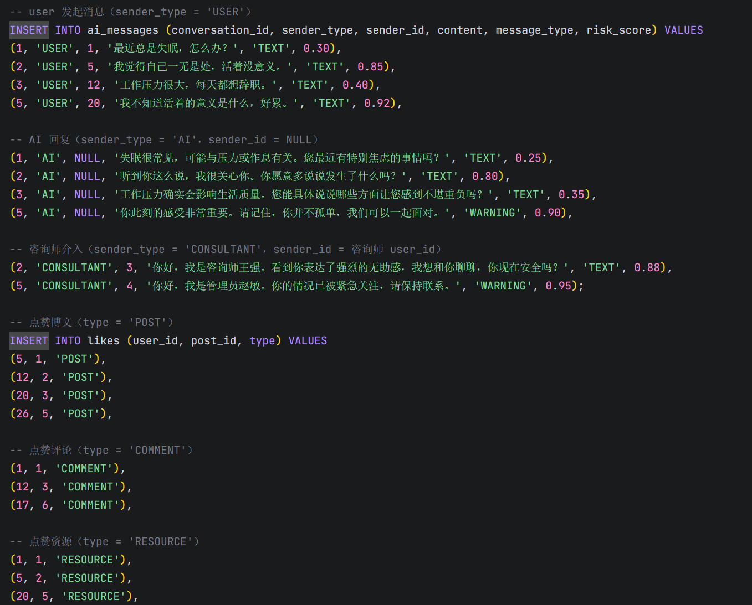The width and height of the screenshot is (752, 605).
Task: Click the row (5, 2, 'RESOURCE')
Action: [x=71, y=578]
